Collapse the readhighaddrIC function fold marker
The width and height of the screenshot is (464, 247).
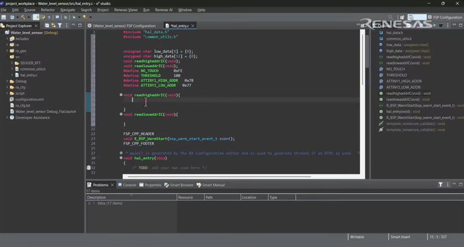pos(121,95)
